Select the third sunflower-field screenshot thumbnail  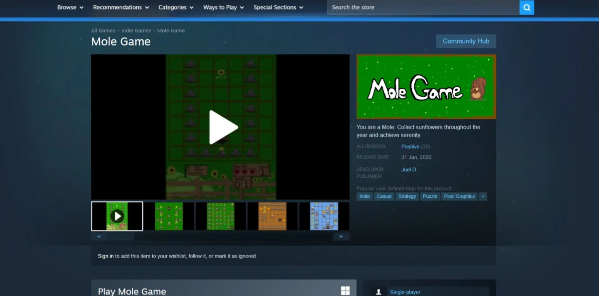(221, 216)
